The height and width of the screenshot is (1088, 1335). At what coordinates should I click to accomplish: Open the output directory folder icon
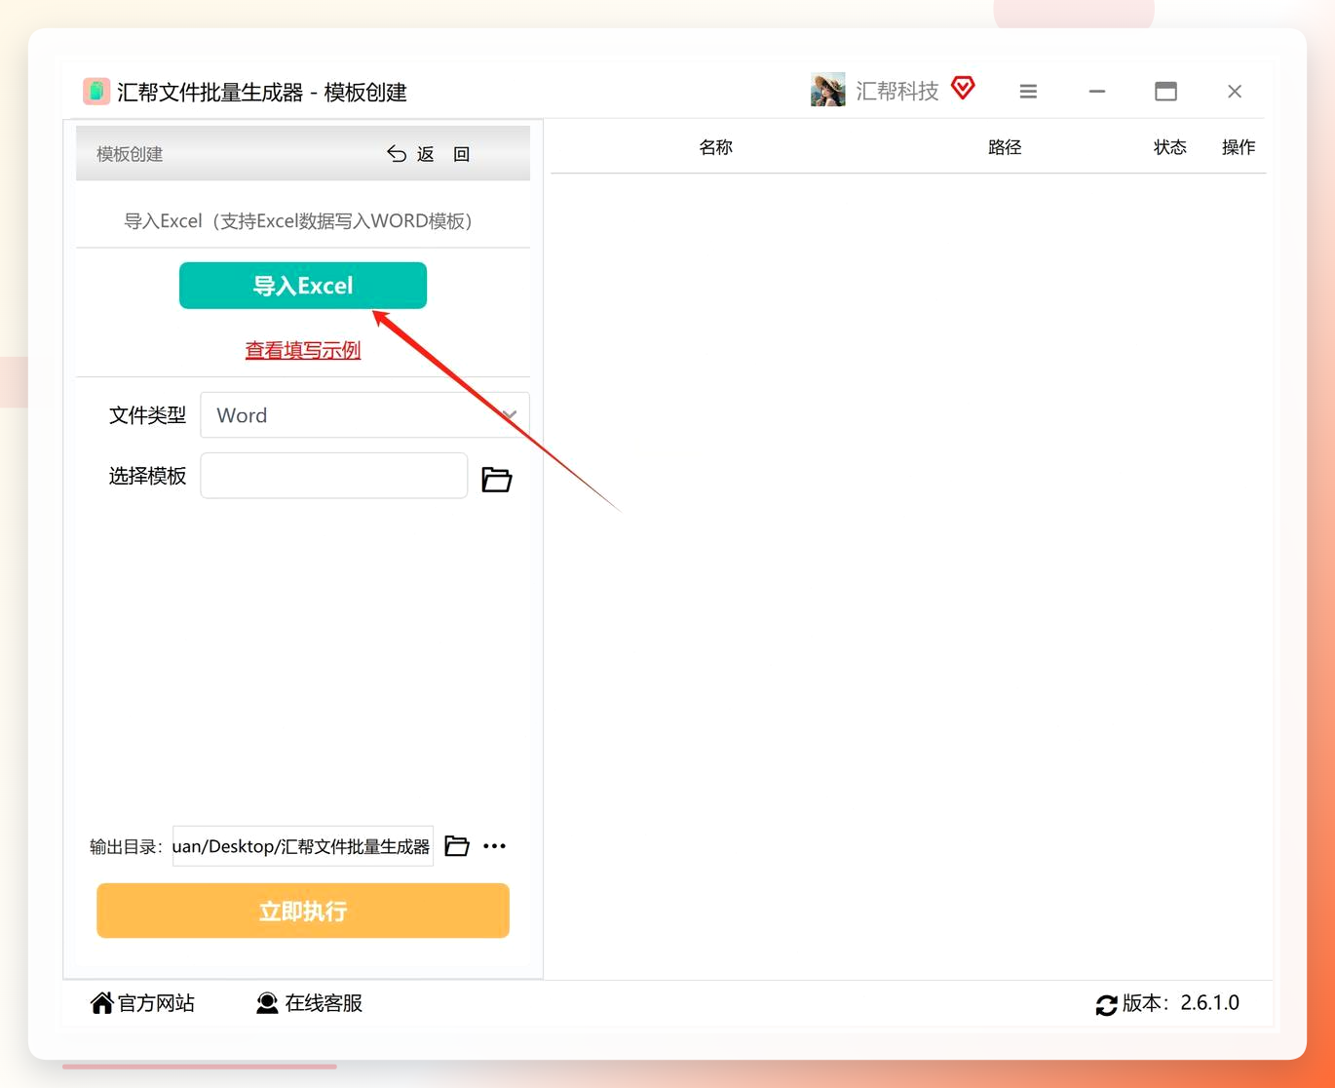(457, 845)
